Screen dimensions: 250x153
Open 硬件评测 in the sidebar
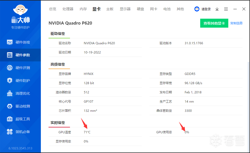[x=20, y=68]
